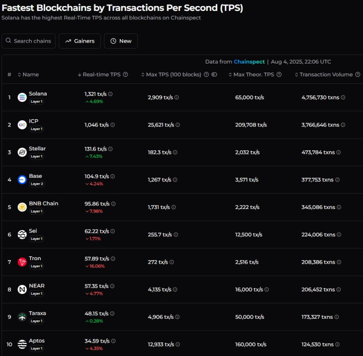The width and height of the screenshot is (363, 356).
Task: Click ICP's 209,708 tx/s theoretical value
Action: (x=251, y=125)
